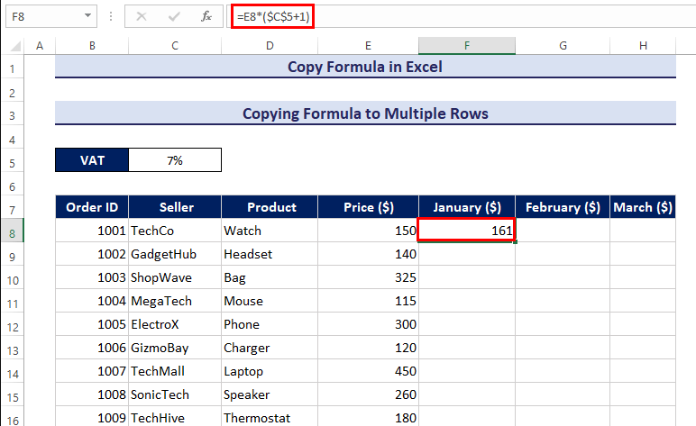Click the VAT value cell showing 7%
696x426 pixels.
click(175, 160)
